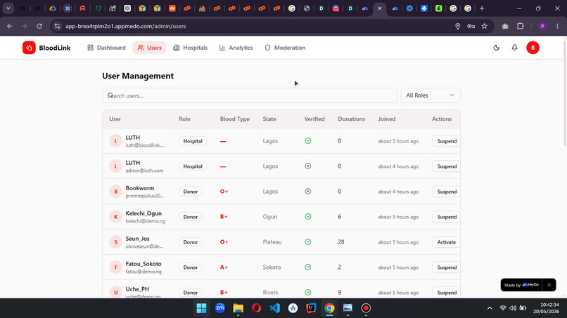567x318 pixels.
Task: Click Fatou_Sokoto avatar circle F
Action: point(115,267)
